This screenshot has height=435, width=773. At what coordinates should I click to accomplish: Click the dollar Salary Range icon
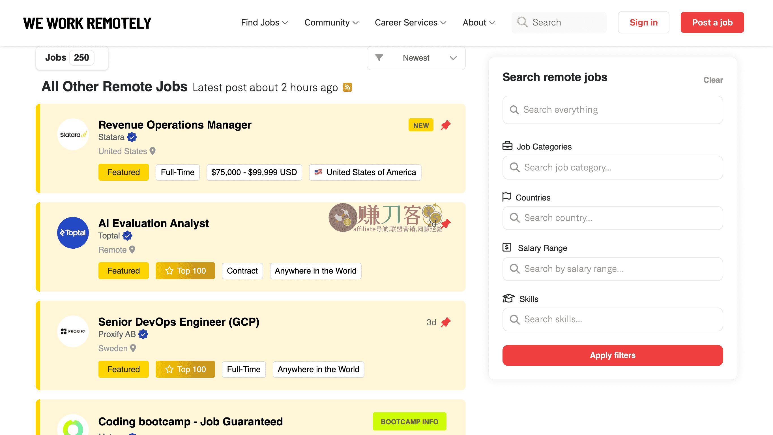tap(507, 247)
